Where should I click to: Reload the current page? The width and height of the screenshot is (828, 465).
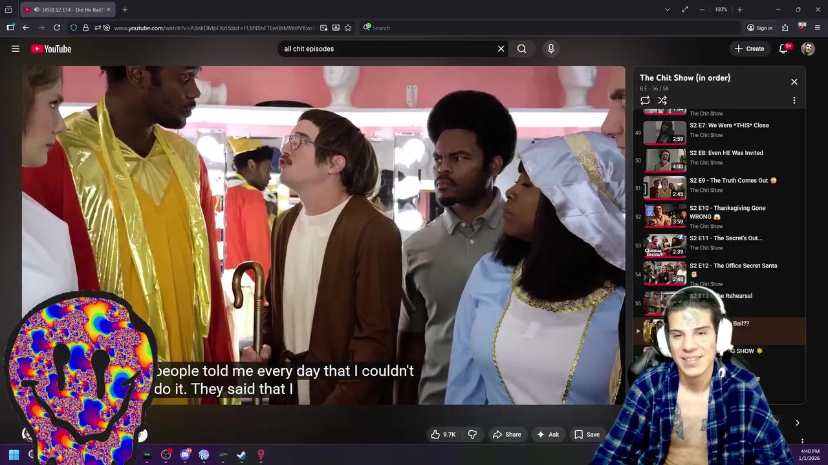point(57,28)
